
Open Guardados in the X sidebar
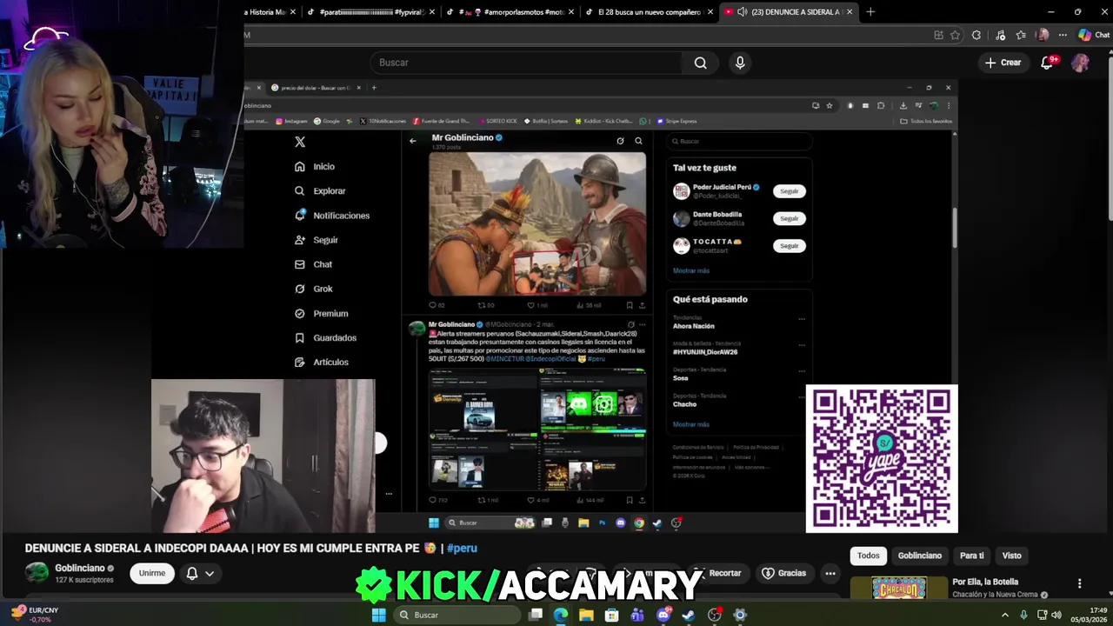coord(326,337)
